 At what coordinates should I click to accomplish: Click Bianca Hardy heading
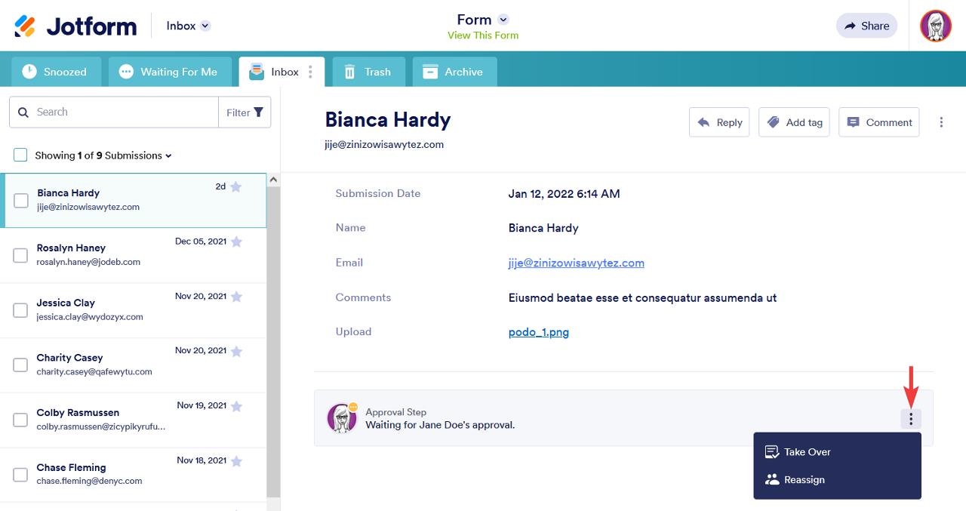(x=388, y=120)
